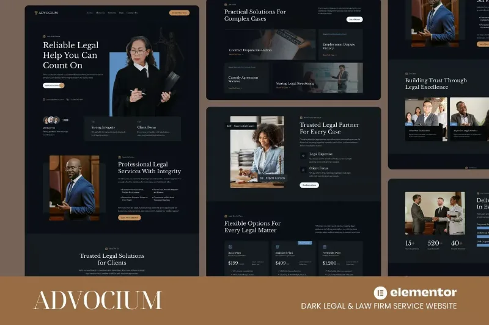Click the phone icon in hero section
This screenshot has height=325, width=489.
(68, 99)
